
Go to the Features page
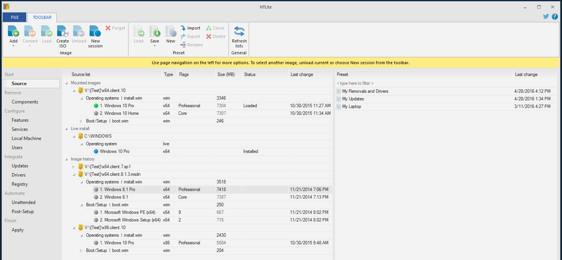coord(20,120)
